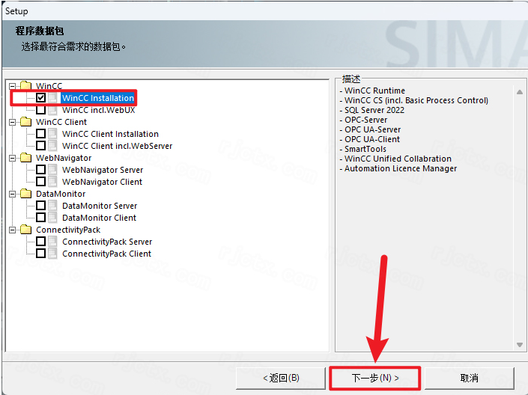Viewport: 528px width, 395px height.
Task: Select the ConnectivityPack folder label
Action: click(x=68, y=230)
